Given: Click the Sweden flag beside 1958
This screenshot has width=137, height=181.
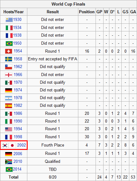Looking at the screenshot, I should pos(9,59).
